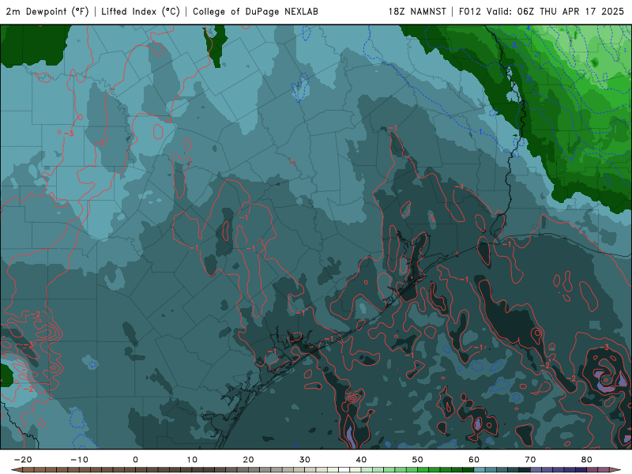632x474 pixels.
Task: Click the "-20" colorbar label
Action: point(23,460)
